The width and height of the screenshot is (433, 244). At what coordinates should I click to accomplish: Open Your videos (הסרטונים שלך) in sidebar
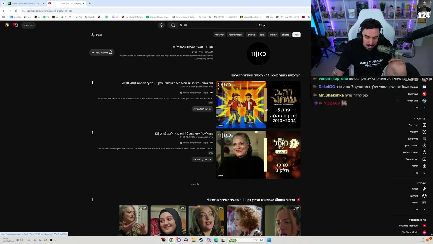pos(415,159)
